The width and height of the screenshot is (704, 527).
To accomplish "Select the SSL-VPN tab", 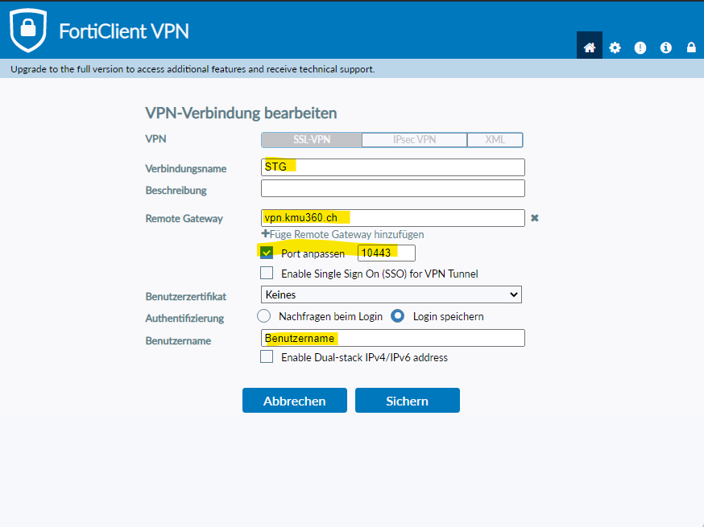I will tap(311, 140).
